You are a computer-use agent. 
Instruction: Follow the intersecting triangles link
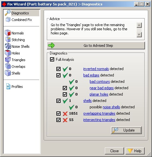[99, 120]
